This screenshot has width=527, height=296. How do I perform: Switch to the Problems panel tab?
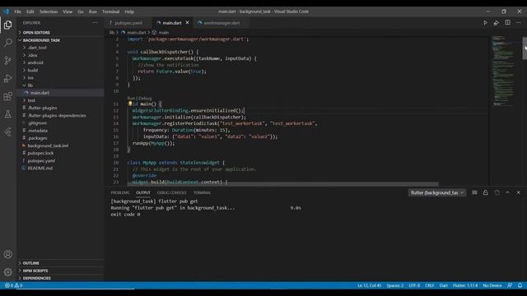pyautogui.click(x=120, y=192)
